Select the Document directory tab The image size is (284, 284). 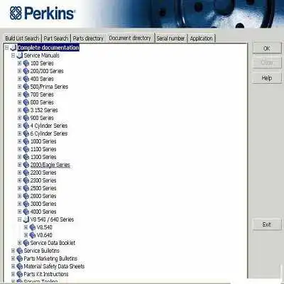click(x=130, y=38)
